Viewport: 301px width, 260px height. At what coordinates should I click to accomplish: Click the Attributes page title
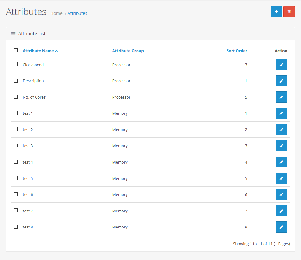point(26,12)
